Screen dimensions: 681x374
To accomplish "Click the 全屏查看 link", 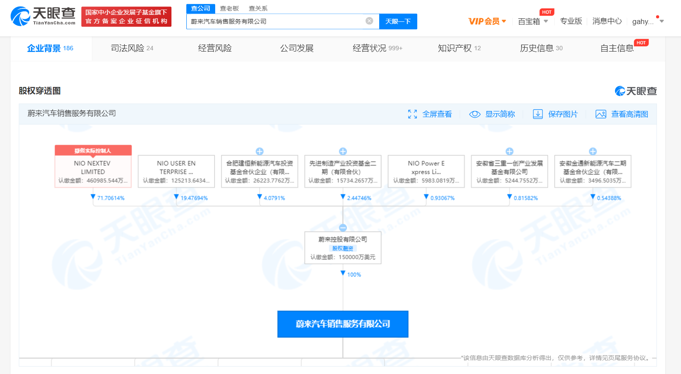I will coord(437,114).
